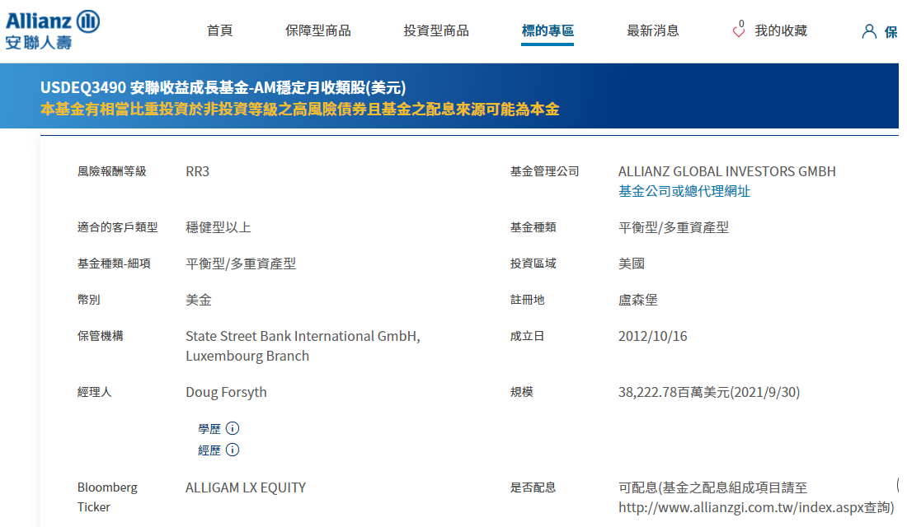Click the 穩健型以上 customer type value
The width and height of the screenshot is (907, 527).
point(218,227)
